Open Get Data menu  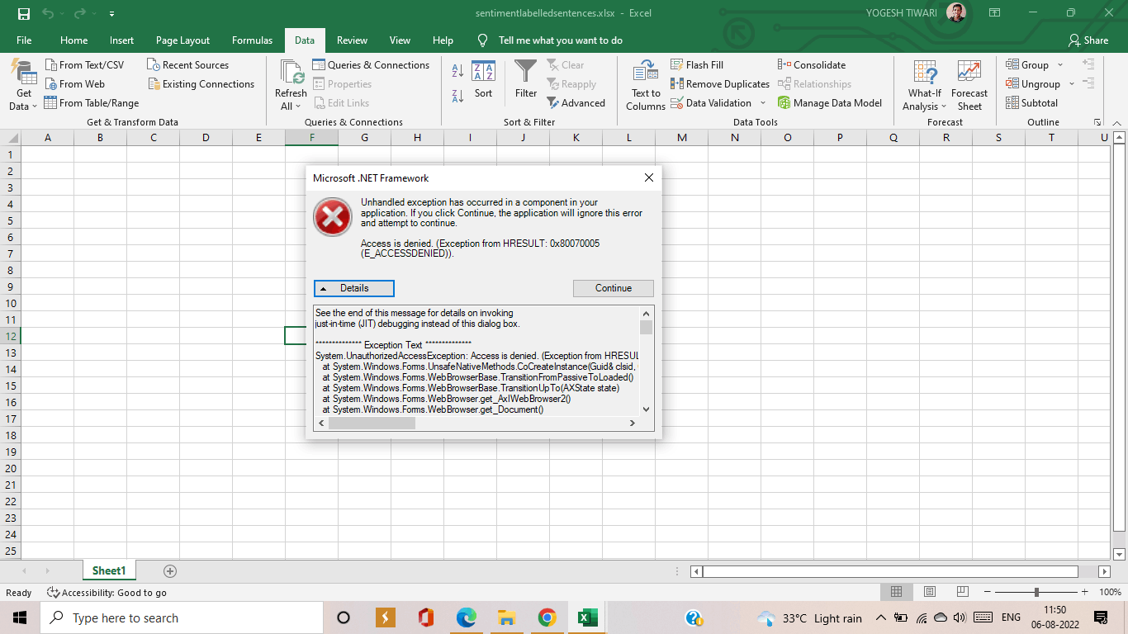[23, 86]
